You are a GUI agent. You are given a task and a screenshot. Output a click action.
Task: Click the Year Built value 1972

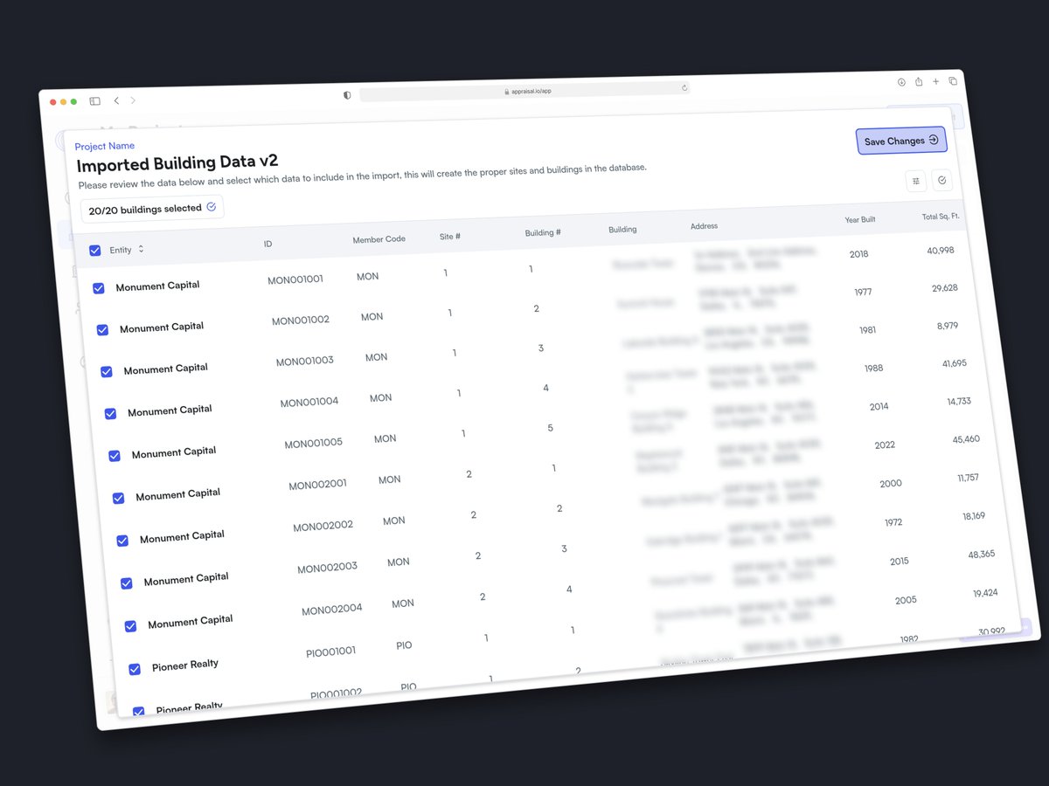[893, 522]
